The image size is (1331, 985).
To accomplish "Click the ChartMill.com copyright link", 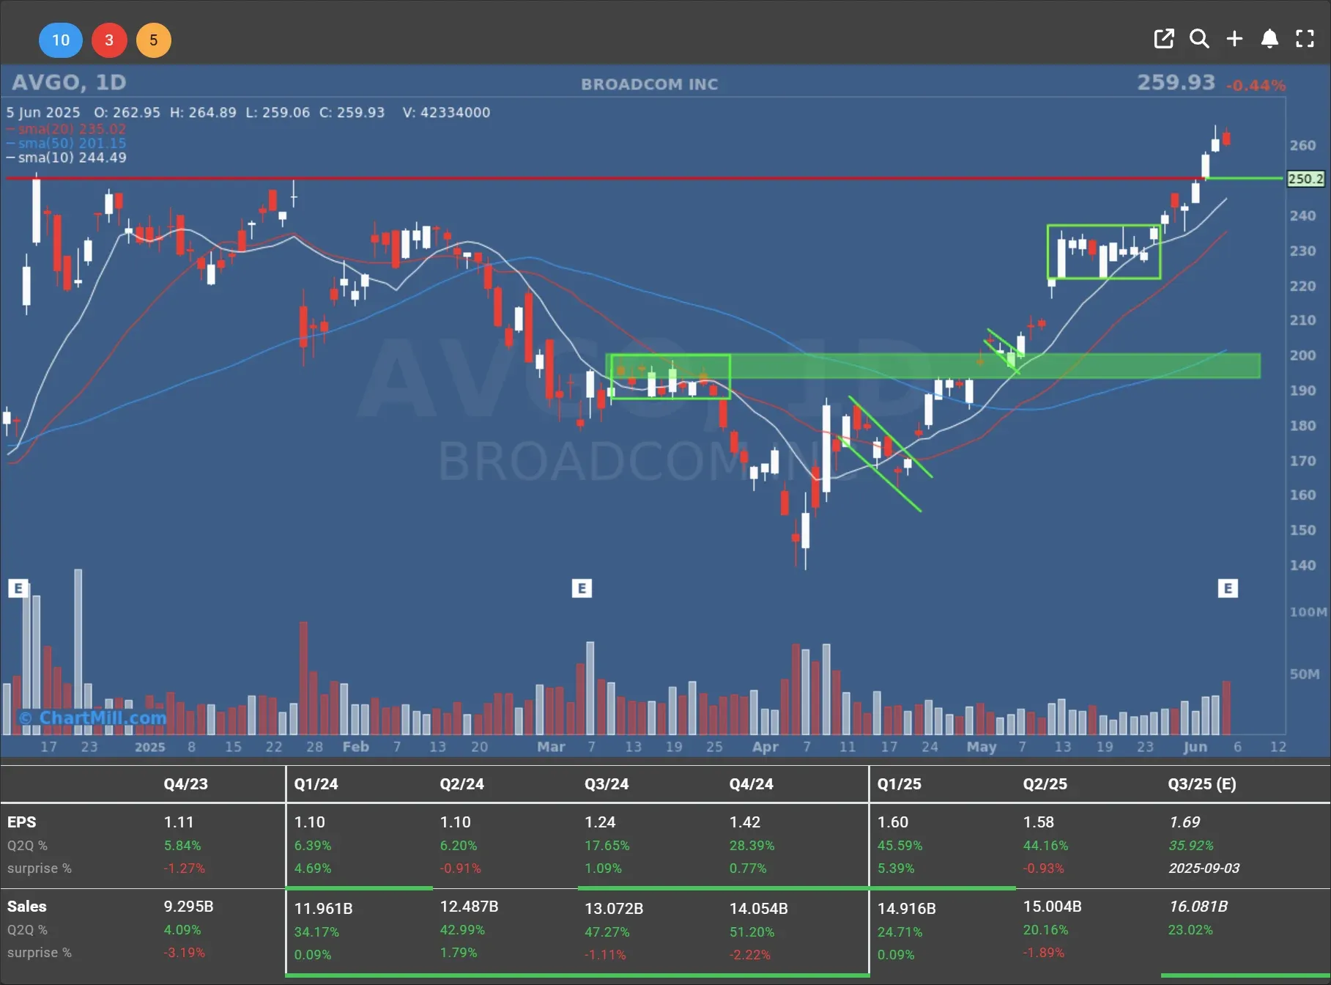I will pos(92,717).
